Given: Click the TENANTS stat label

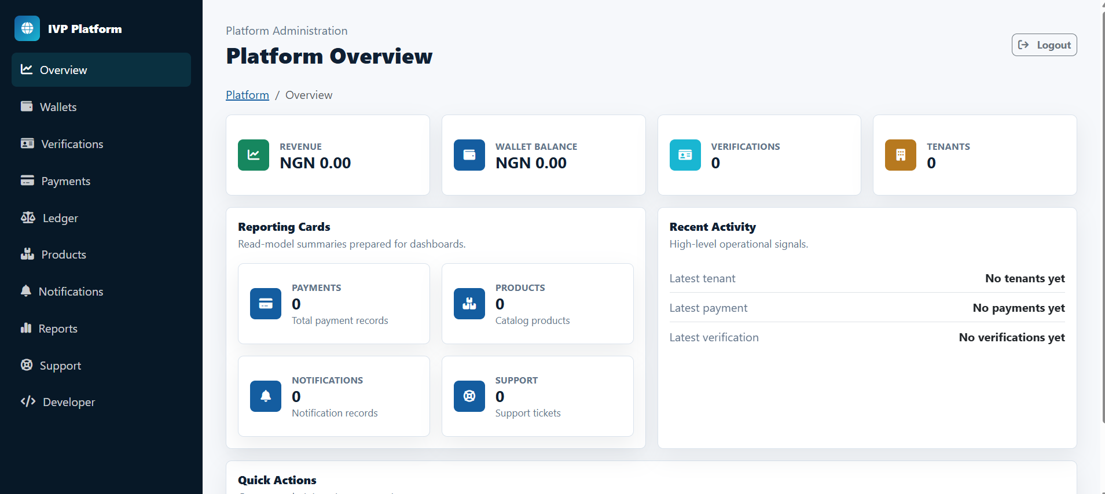Looking at the screenshot, I should click(x=948, y=147).
